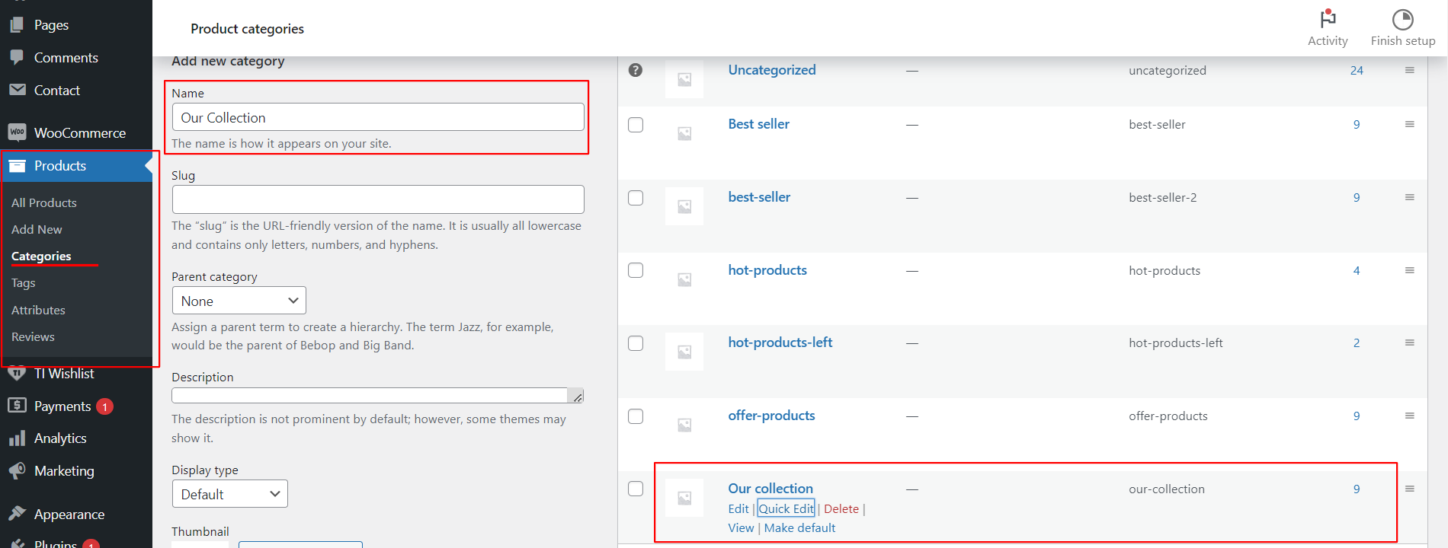Screen dimensions: 1448x548
Task: Click the Description resize handle
Action: [578, 397]
